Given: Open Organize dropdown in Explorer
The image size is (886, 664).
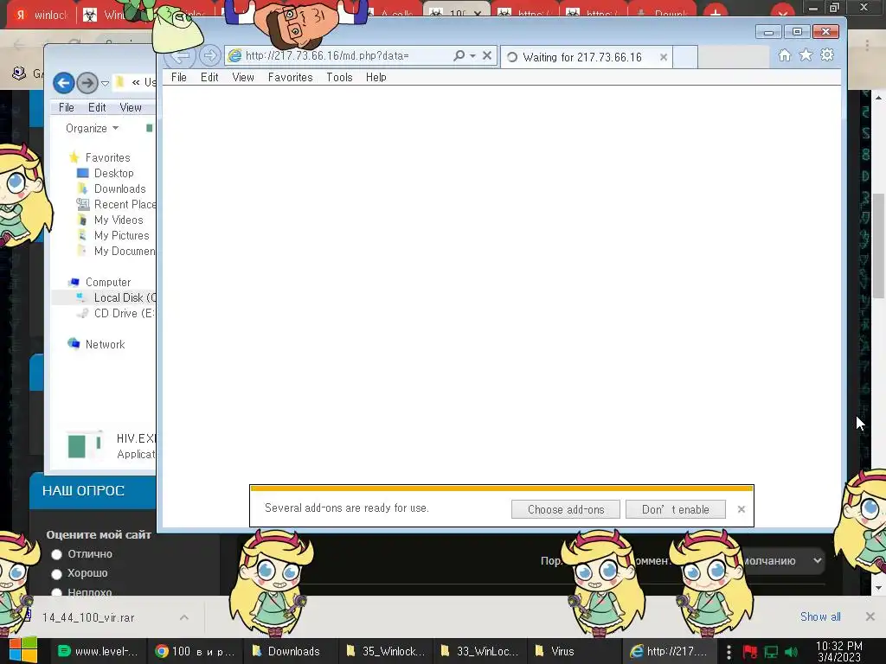Looking at the screenshot, I should pyautogui.click(x=92, y=128).
